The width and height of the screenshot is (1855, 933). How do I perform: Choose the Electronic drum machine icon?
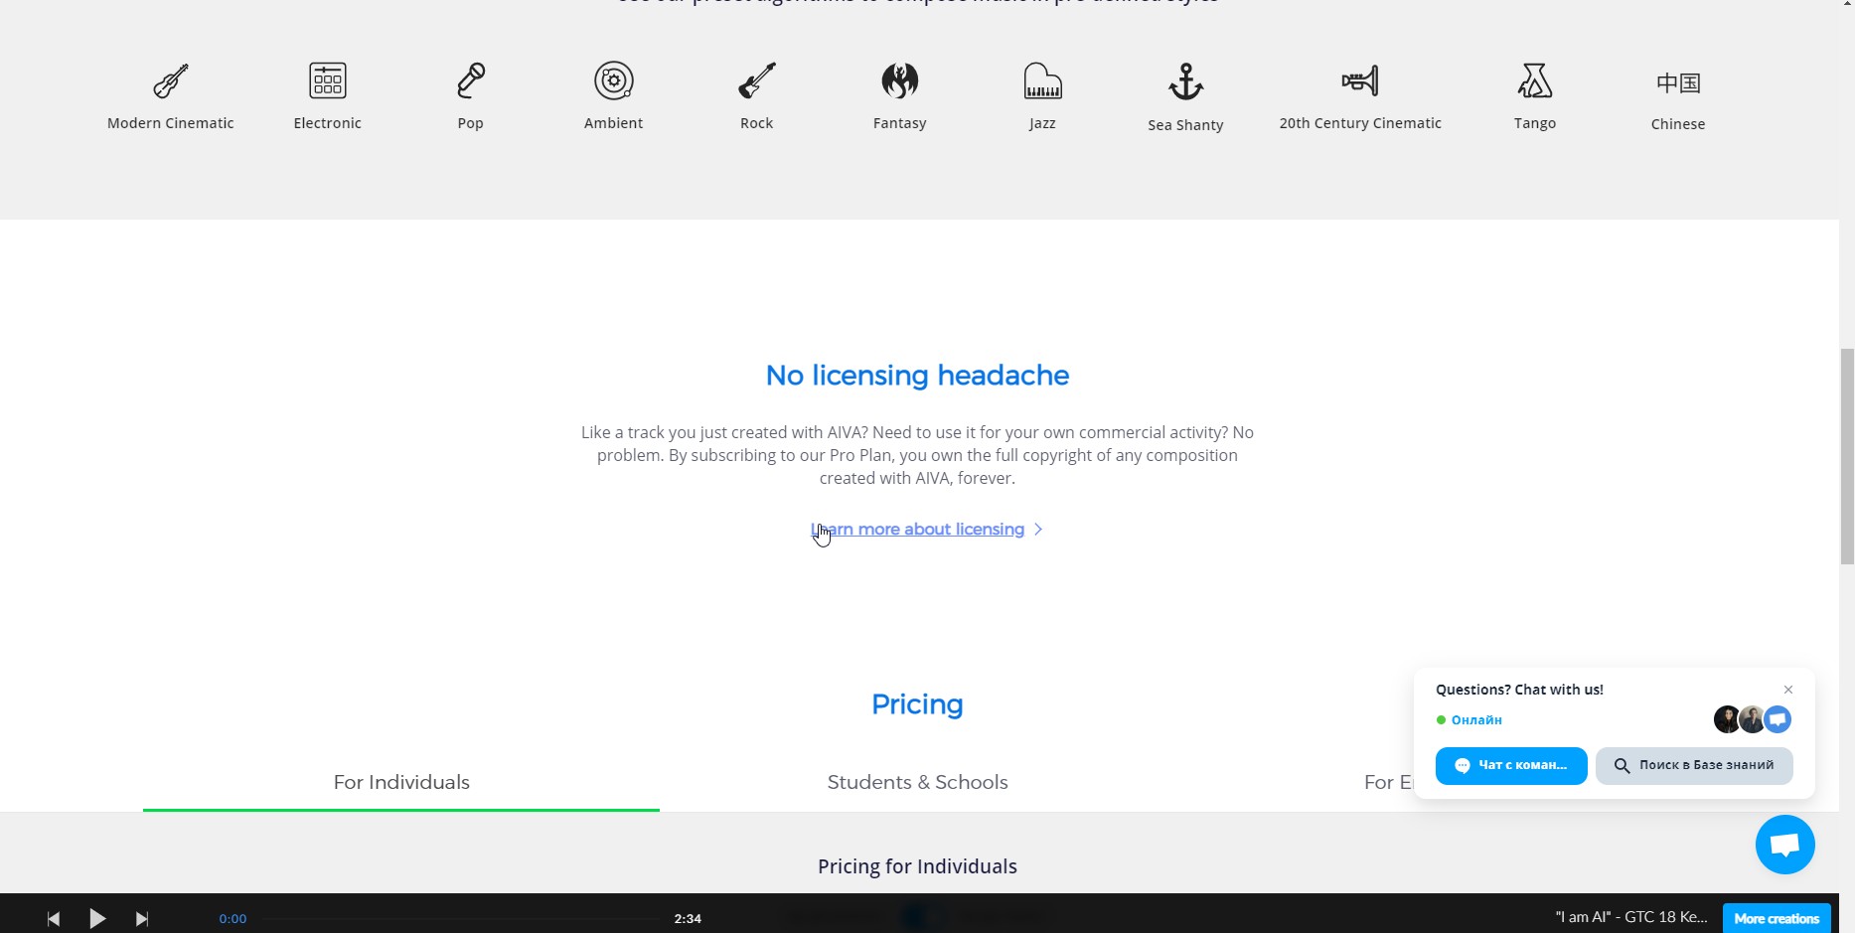pos(328,80)
